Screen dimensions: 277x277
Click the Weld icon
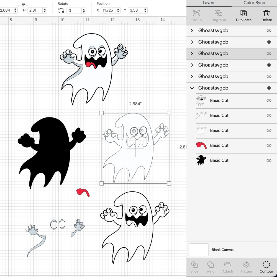pos(211,266)
